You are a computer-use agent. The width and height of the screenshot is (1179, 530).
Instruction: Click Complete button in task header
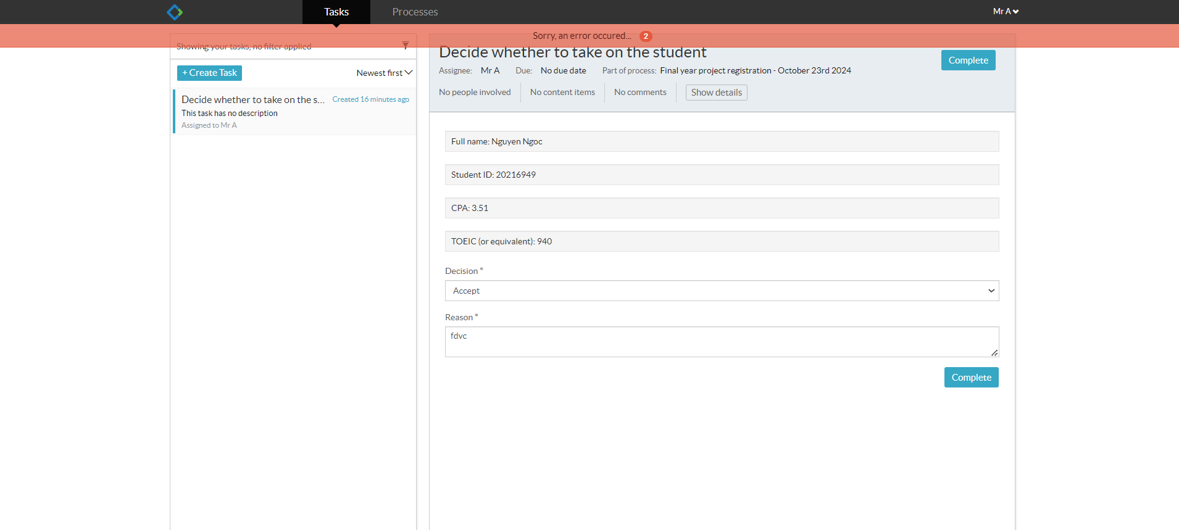[968, 60]
